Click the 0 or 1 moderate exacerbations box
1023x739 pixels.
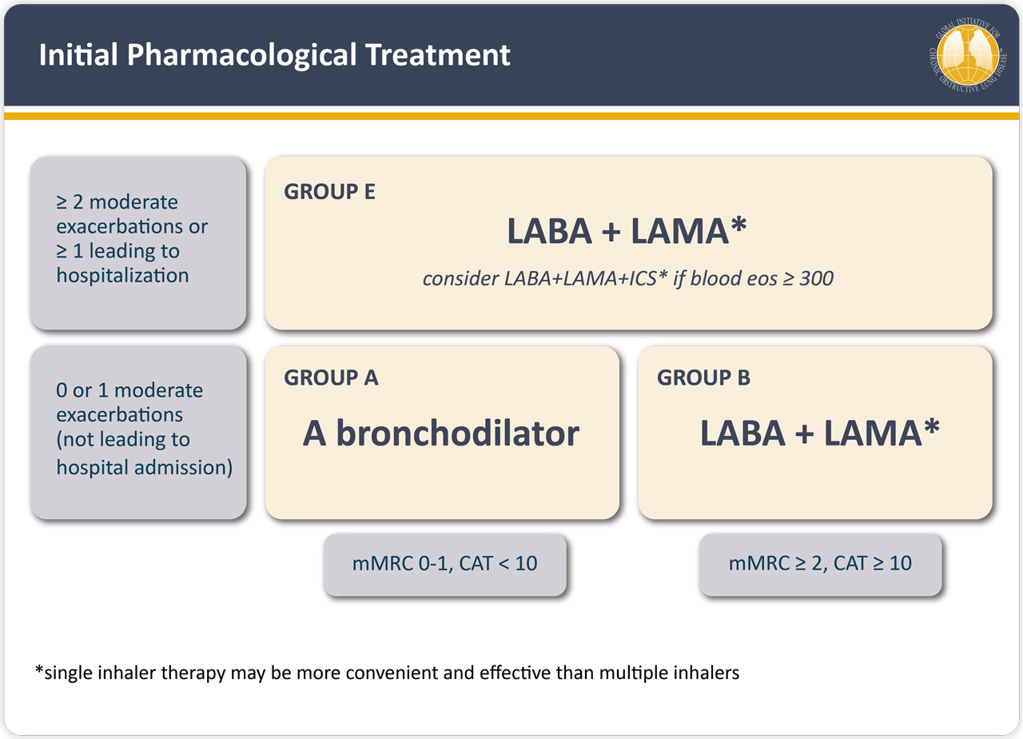(137, 432)
